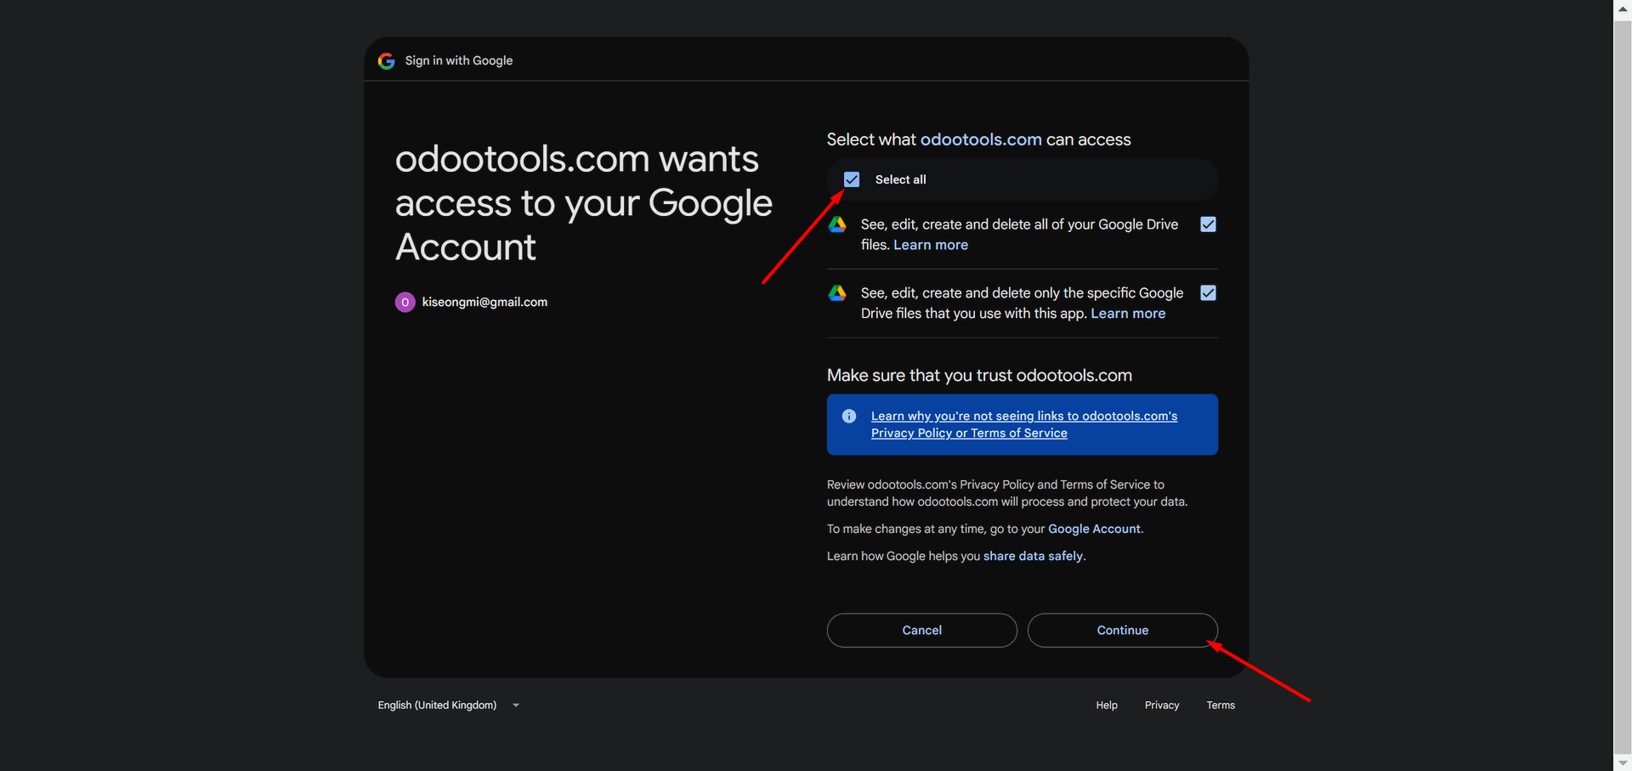Open the Help footer link

tap(1107, 706)
